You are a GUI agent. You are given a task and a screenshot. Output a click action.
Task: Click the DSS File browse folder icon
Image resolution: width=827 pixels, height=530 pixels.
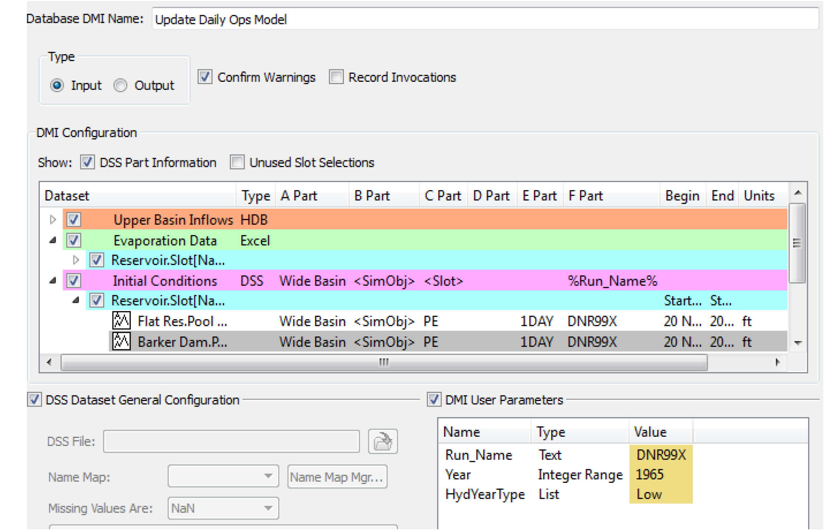pos(383,441)
